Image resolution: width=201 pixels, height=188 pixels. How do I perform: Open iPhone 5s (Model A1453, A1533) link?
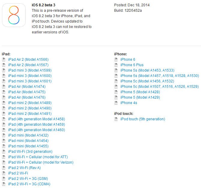click(148, 70)
